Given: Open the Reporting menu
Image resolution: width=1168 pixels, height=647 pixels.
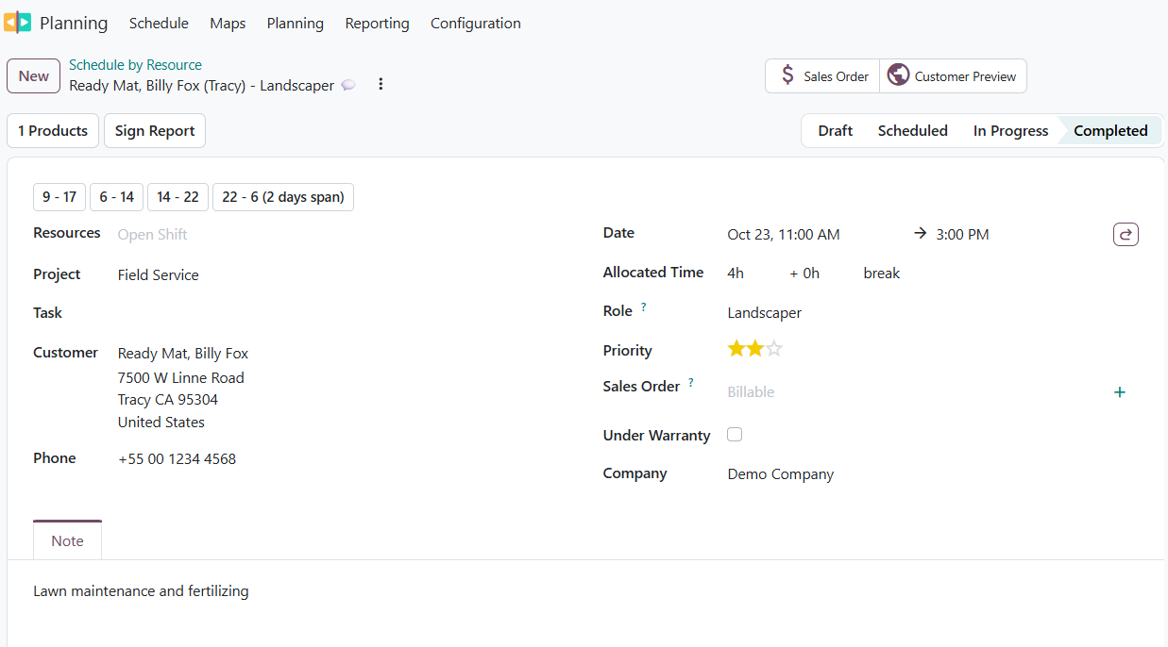Looking at the screenshot, I should pyautogui.click(x=377, y=24).
